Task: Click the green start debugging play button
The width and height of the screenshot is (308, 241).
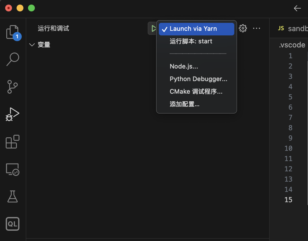Action: pyautogui.click(x=153, y=29)
